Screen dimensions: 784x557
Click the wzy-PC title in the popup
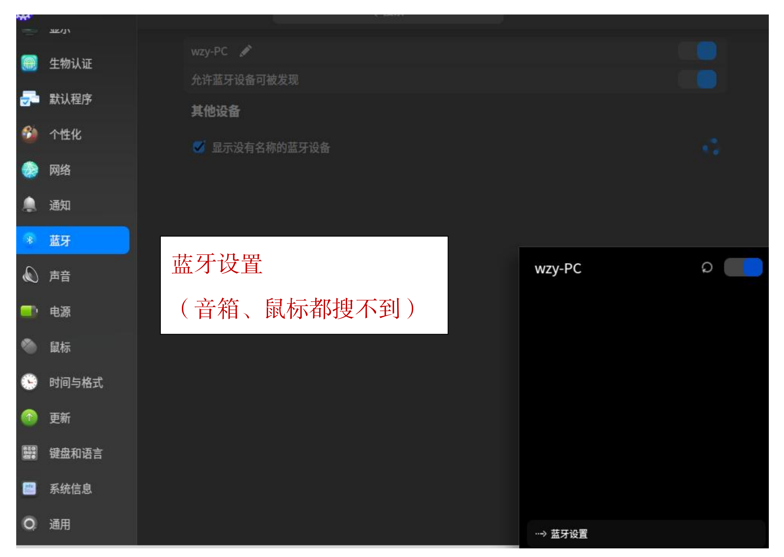click(x=558, y=269)
